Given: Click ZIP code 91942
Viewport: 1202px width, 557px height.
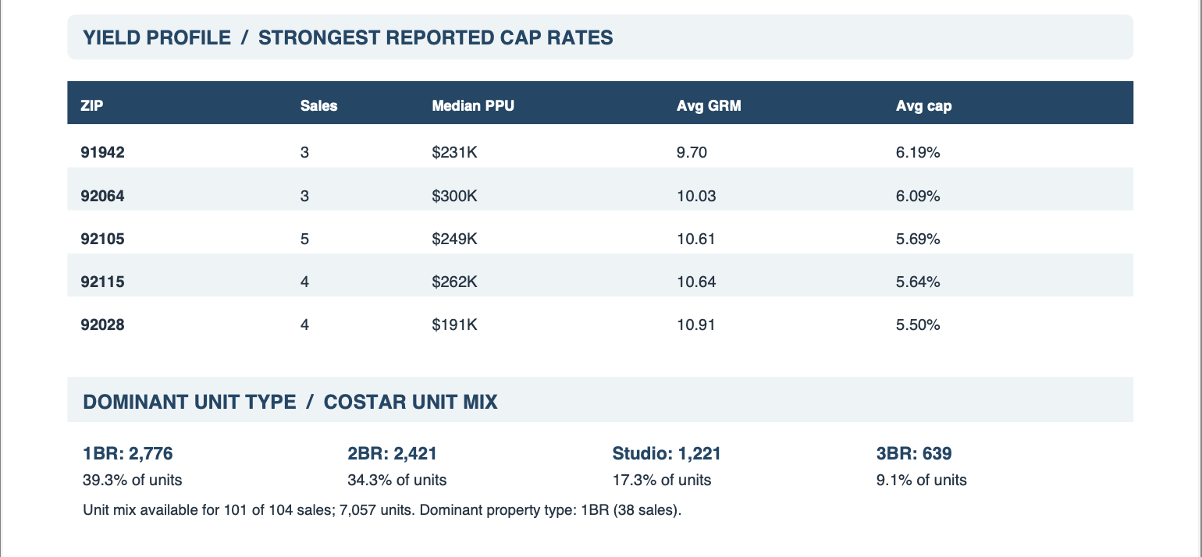Looking at the screenshot, I should [103, 153].
